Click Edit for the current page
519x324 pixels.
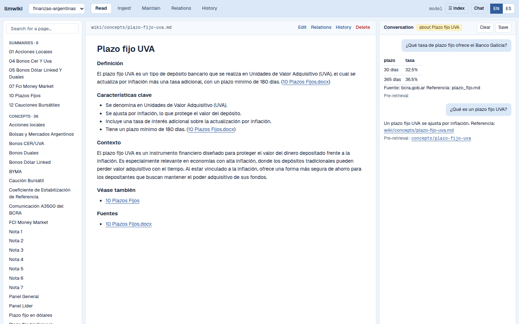pyautogui.click(x=302, y=27)
